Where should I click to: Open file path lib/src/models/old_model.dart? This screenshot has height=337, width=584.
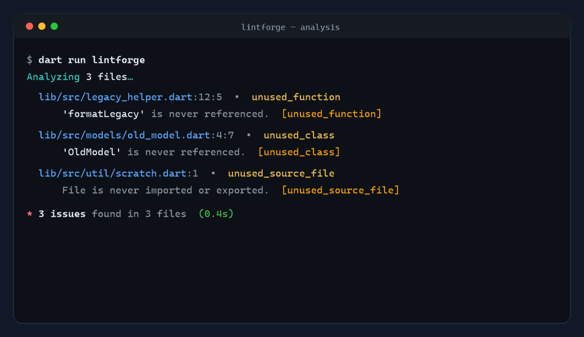tap(125, 135)
